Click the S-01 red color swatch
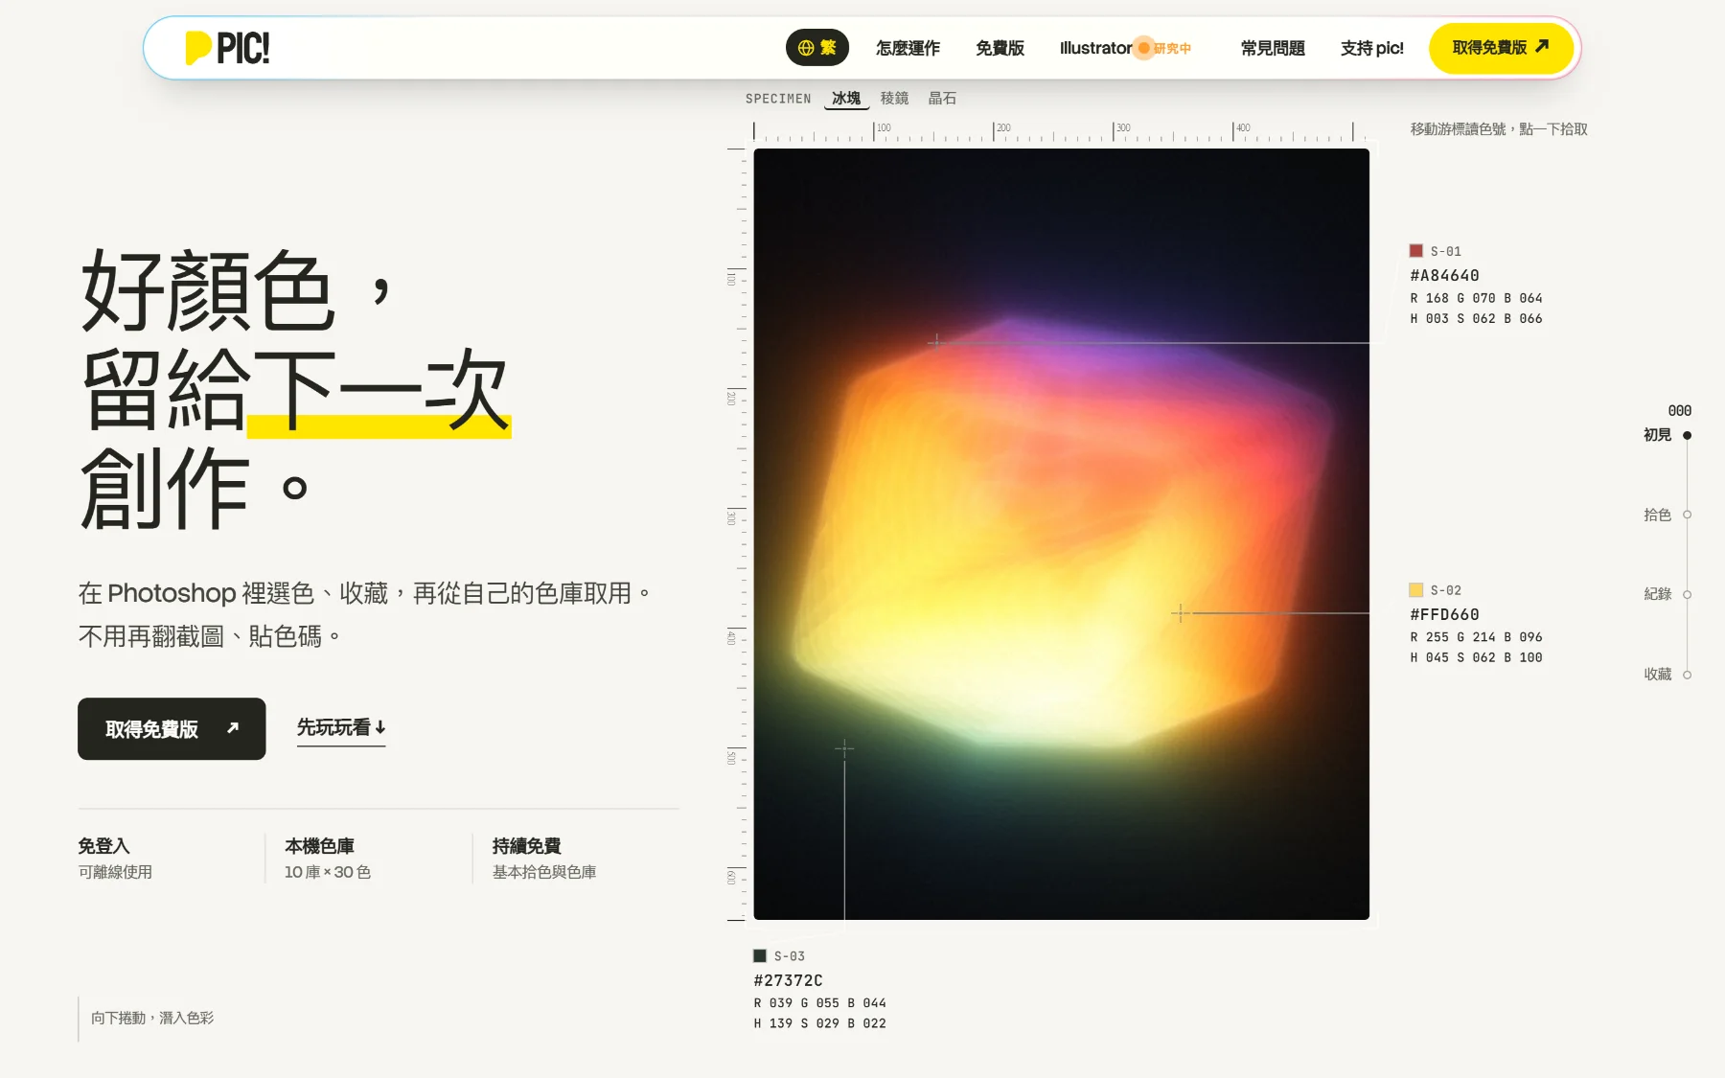Screen dimensions: 1725x1078 (x=1415, y=251)
